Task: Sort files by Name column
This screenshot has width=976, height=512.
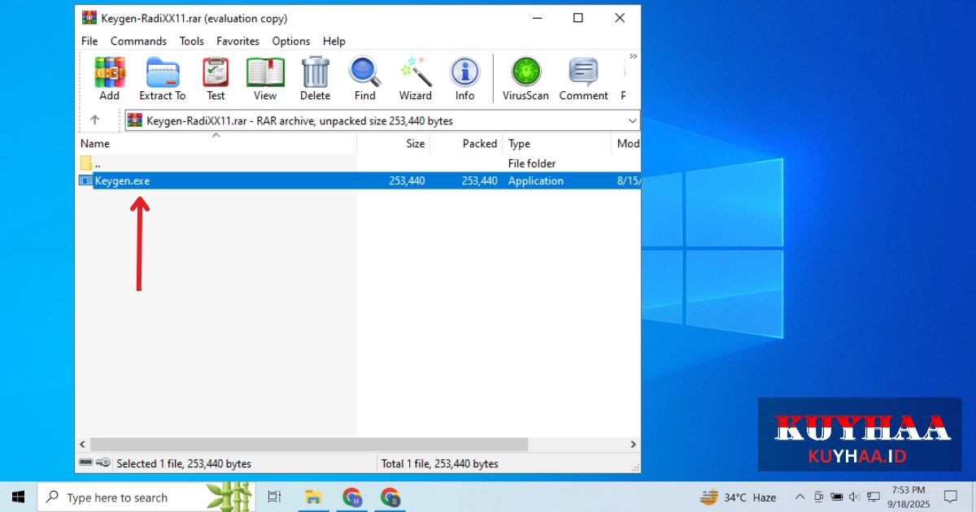Action: [216, 144]
